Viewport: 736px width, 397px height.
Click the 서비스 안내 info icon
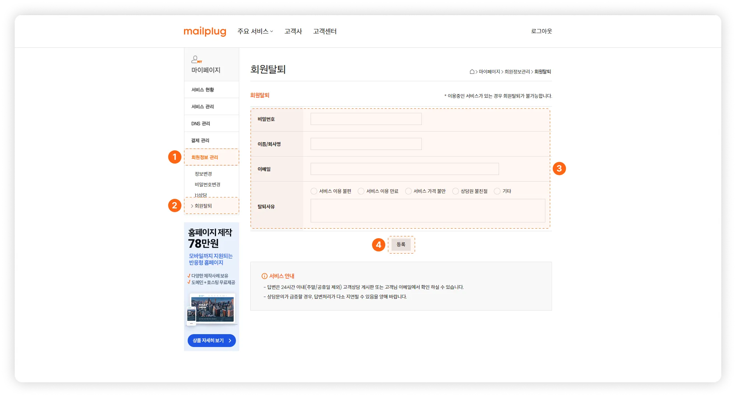click(x=264, y=276)
